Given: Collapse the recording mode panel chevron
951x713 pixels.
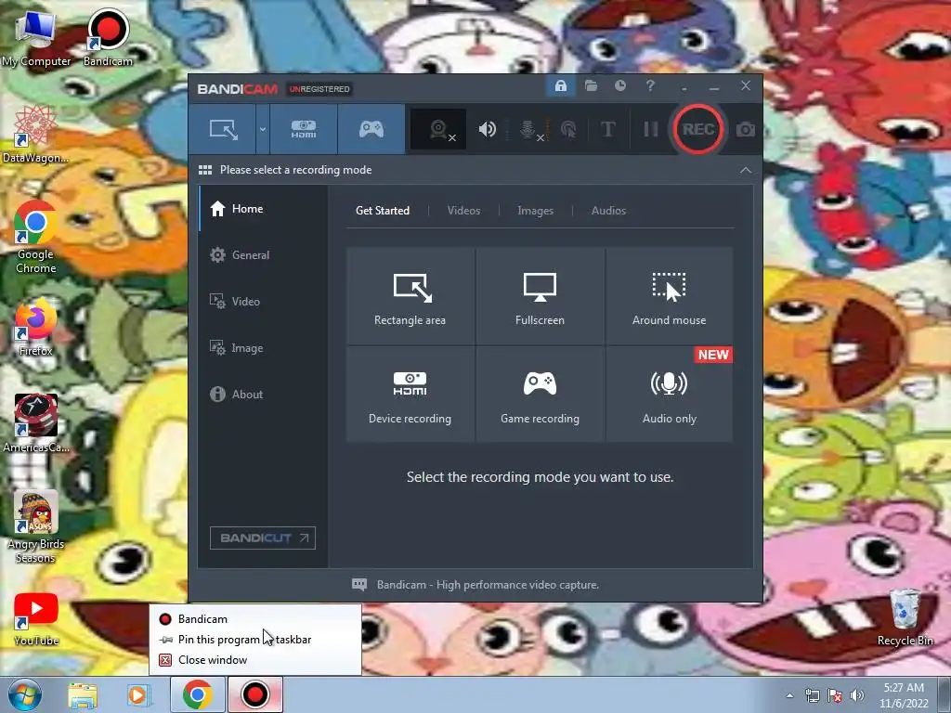Looking at the screenshot, I should [x=746, y=171].
